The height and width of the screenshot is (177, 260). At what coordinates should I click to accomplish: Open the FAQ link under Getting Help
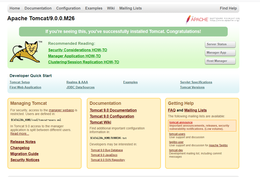tap(172, 110)
